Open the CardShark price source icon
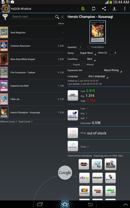The image size is (130, 208). (x=73, y=146)
